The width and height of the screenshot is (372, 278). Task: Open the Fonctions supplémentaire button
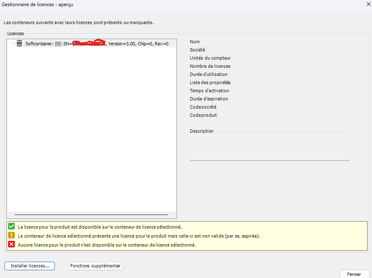click(x=95, y=266)
